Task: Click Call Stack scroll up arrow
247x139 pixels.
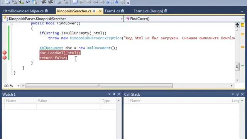Action: pos(242,100)
